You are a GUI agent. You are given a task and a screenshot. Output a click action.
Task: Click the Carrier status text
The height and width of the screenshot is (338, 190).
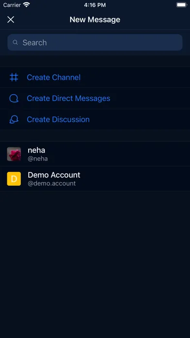[12, 5]
